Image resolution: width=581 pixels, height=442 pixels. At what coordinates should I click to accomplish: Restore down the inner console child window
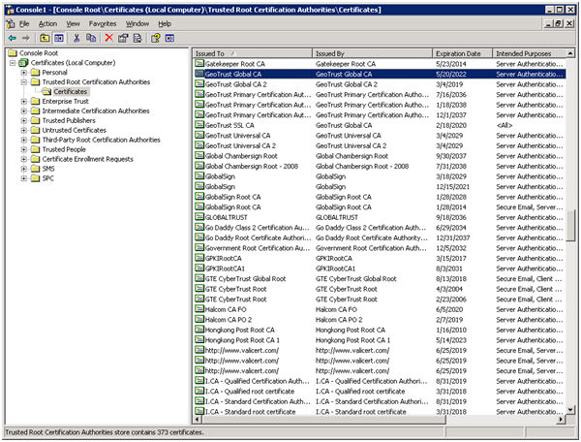(x=559, y=23)
